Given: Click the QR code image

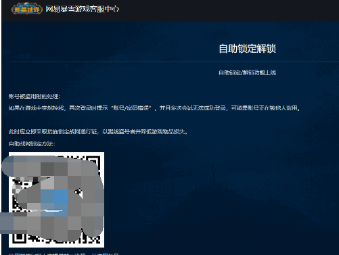Looking at the screenshot, I should point(56,200).
